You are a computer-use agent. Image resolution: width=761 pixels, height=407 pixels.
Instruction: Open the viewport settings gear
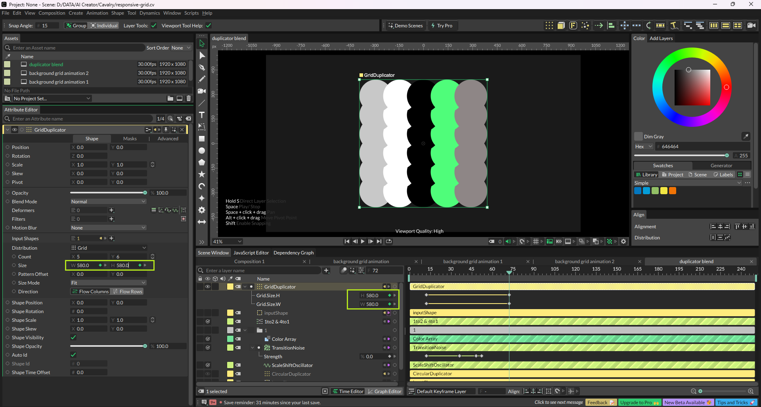click(623, 241)
